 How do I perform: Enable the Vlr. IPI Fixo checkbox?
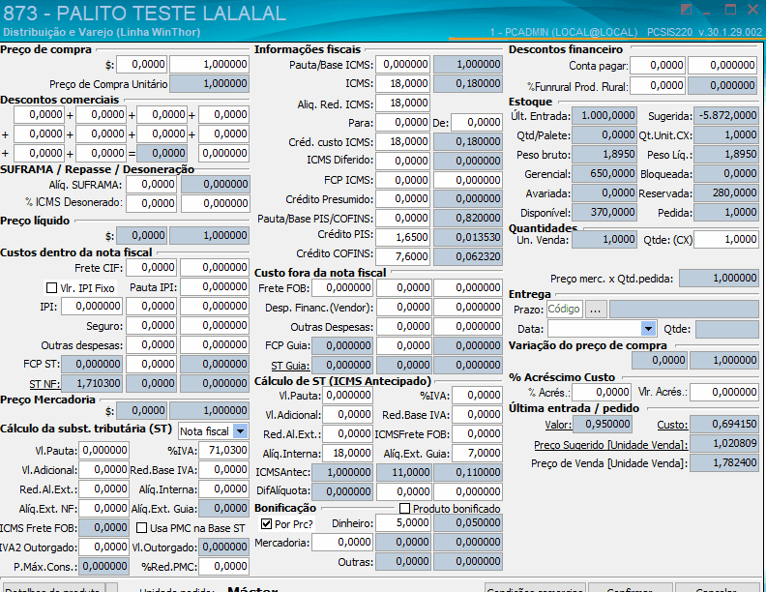click(x=51, y=287)
